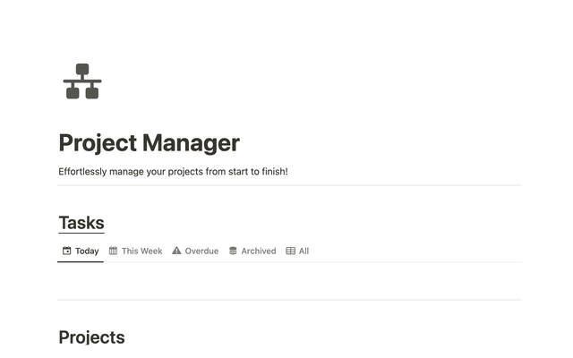This screenshot has width=573, height=358.
Task: Switch to the Today view tab
Action: (87, 251)
